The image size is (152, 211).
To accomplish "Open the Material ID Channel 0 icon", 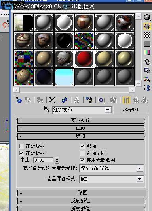I will (101, 100).
